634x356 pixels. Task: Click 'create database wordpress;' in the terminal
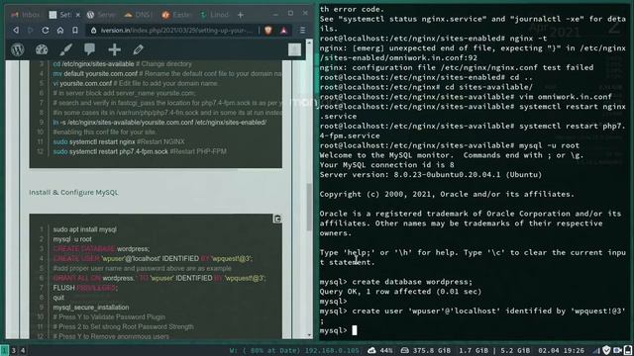(x=412, y=282)
